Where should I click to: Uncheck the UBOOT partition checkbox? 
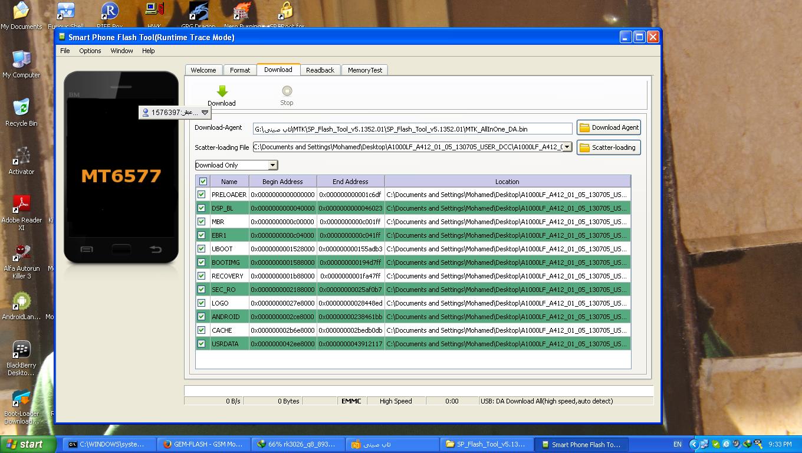tap(202, 248)
